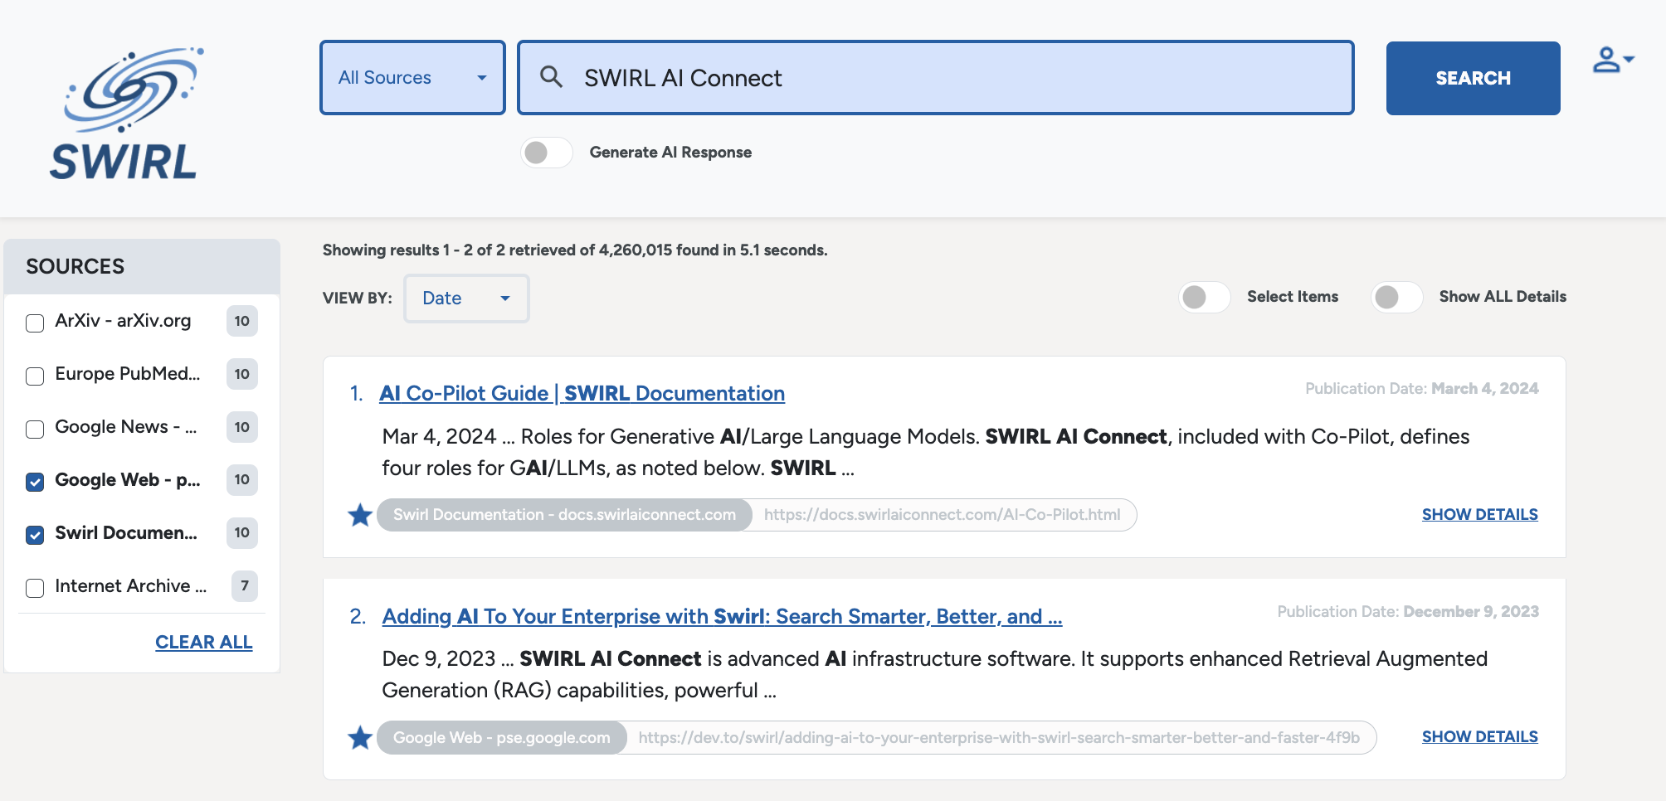Screen dimensions: 1666x801
Task: Toggle Generate AI Response switch
Action: [x=547, y=153]
